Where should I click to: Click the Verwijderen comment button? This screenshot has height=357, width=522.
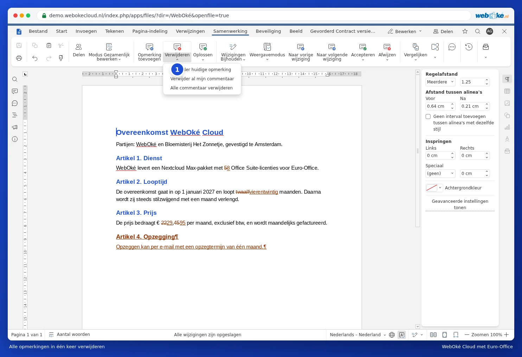[x=177, y=52]
